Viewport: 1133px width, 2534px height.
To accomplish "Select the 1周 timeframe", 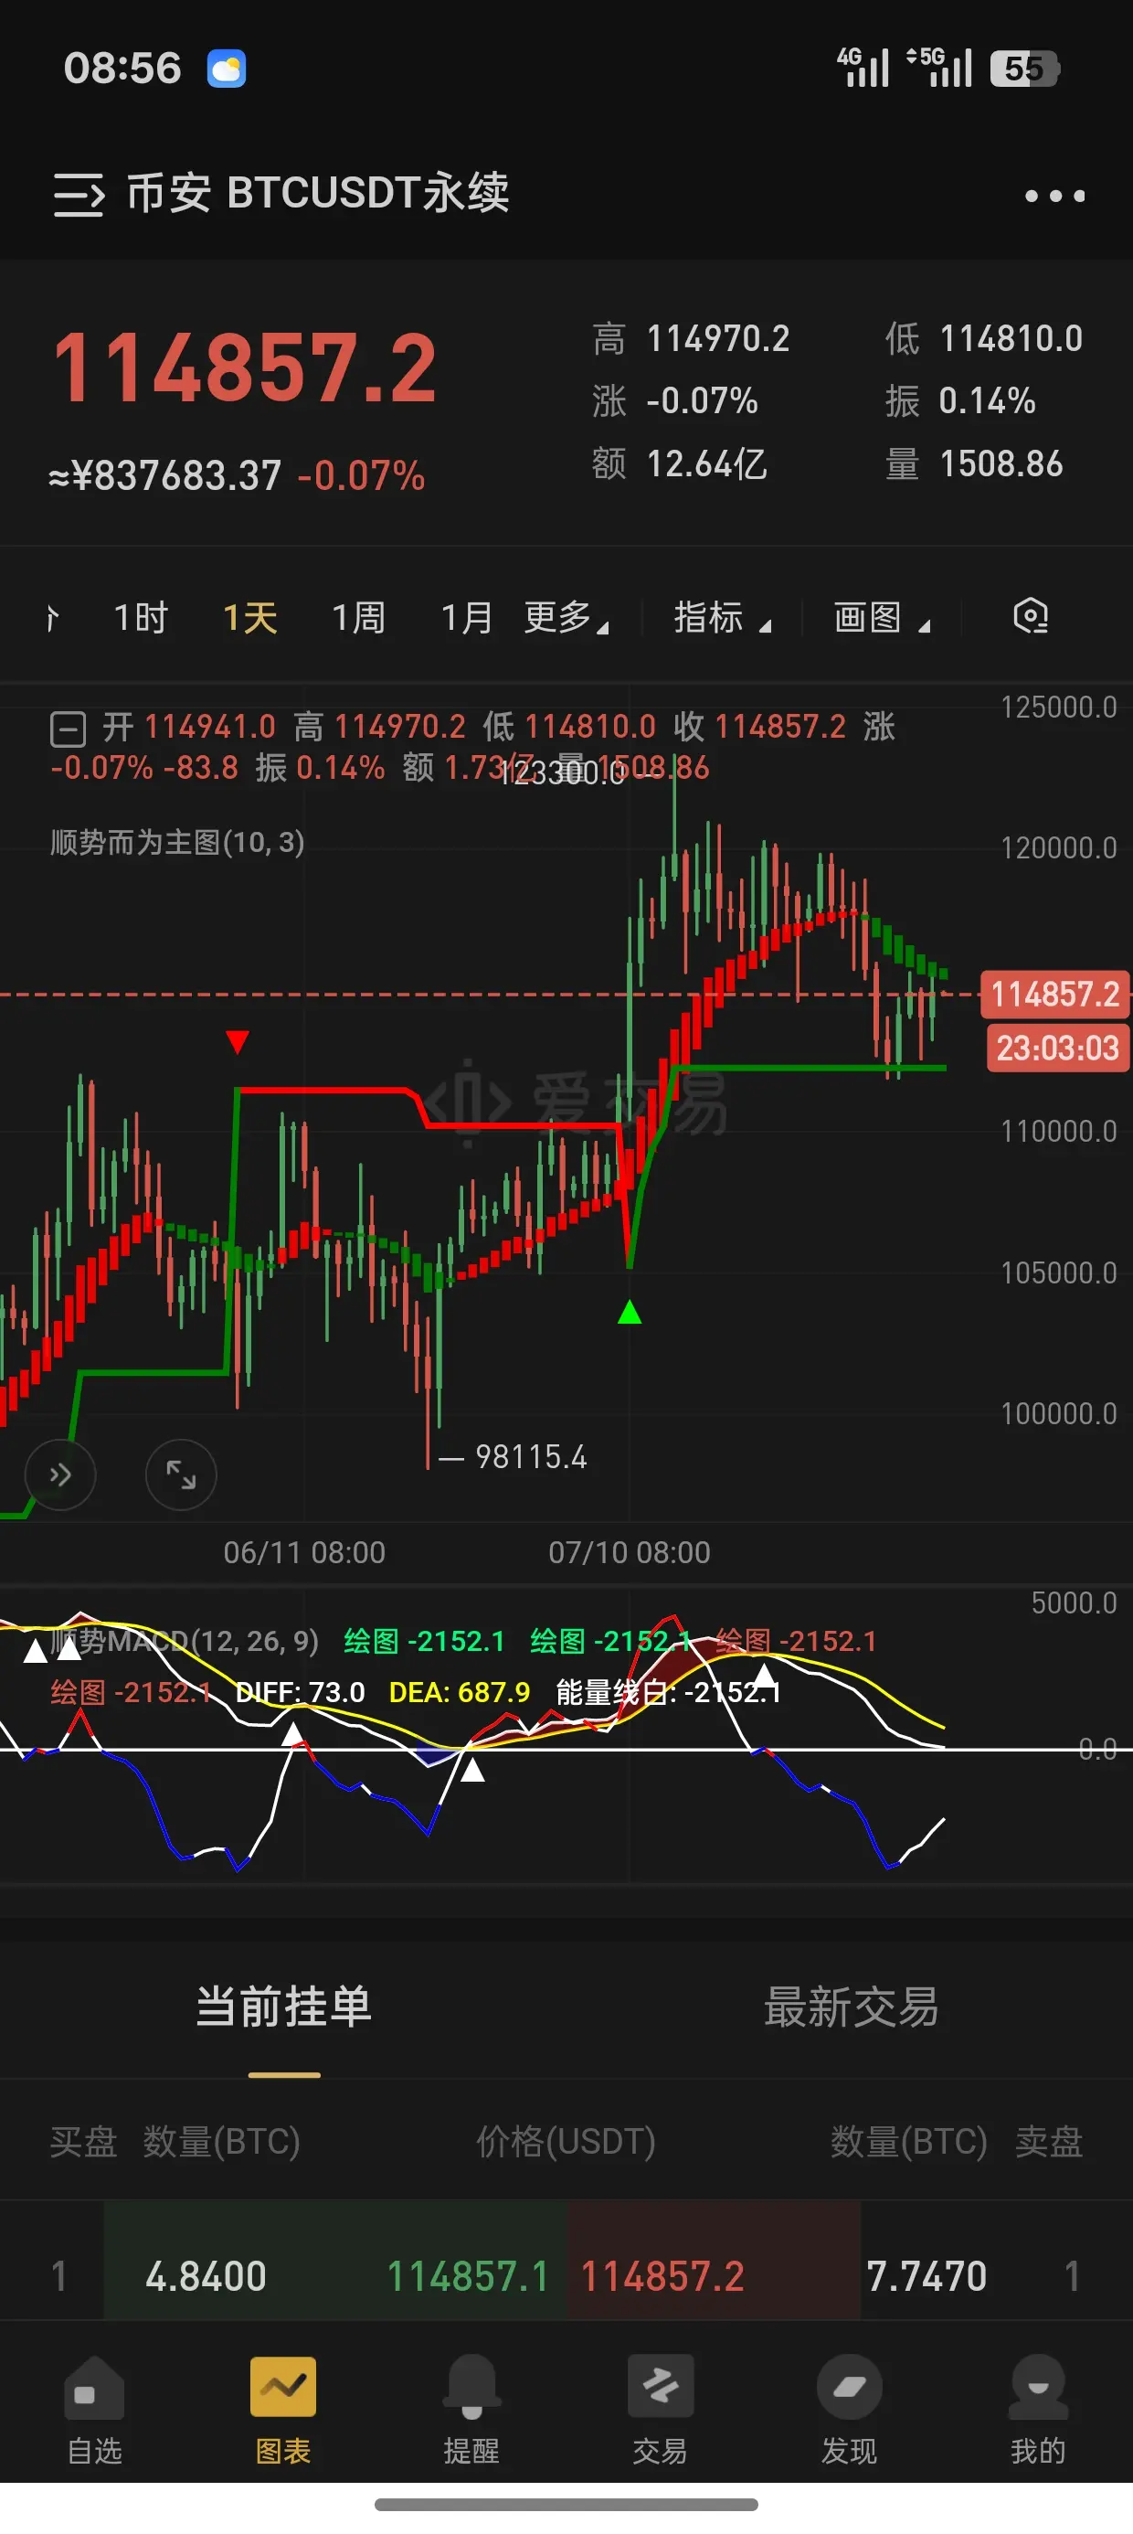I will 358,618.
